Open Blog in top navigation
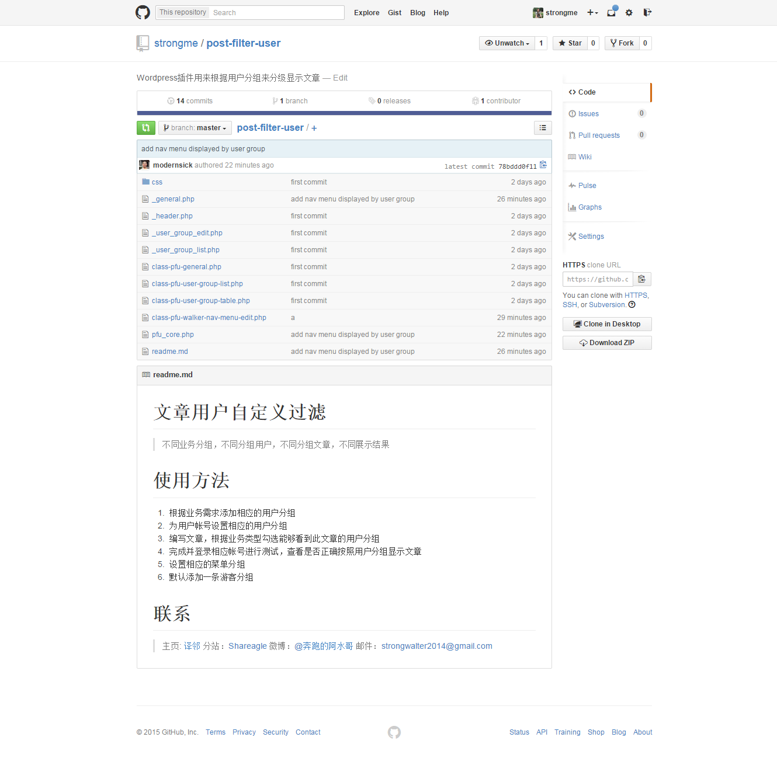This screenshot has height=758, width=777. (x=418, y=13)
